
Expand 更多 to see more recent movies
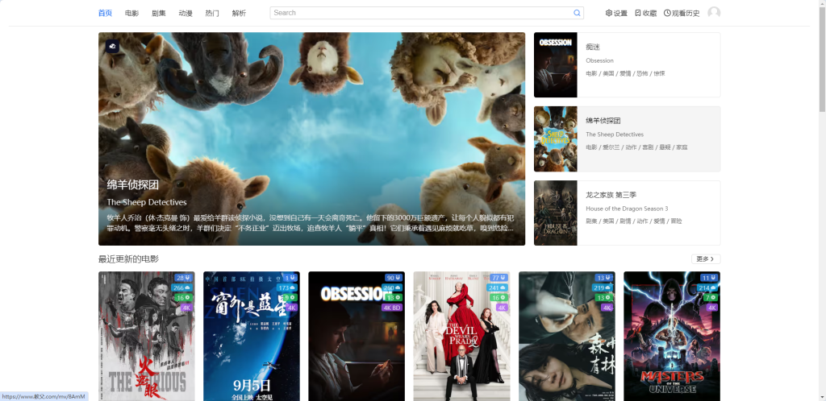click(705, 259)
